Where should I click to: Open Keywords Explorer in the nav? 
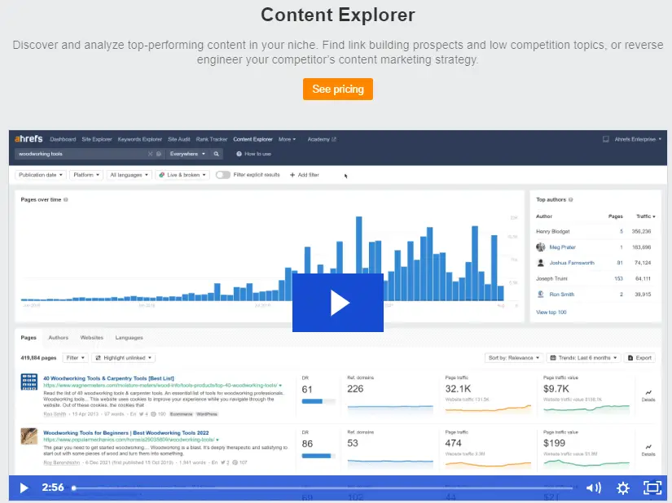[140, 139]
